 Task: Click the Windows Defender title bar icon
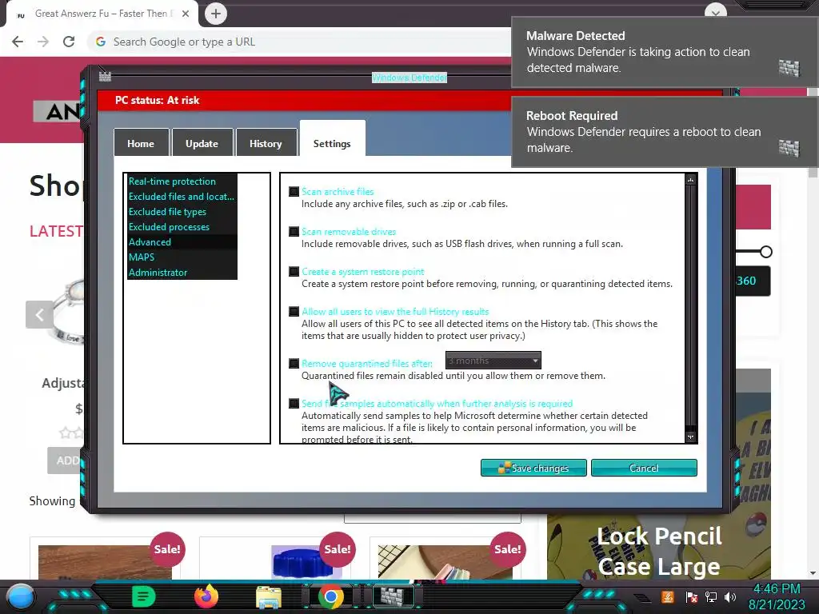105,77
